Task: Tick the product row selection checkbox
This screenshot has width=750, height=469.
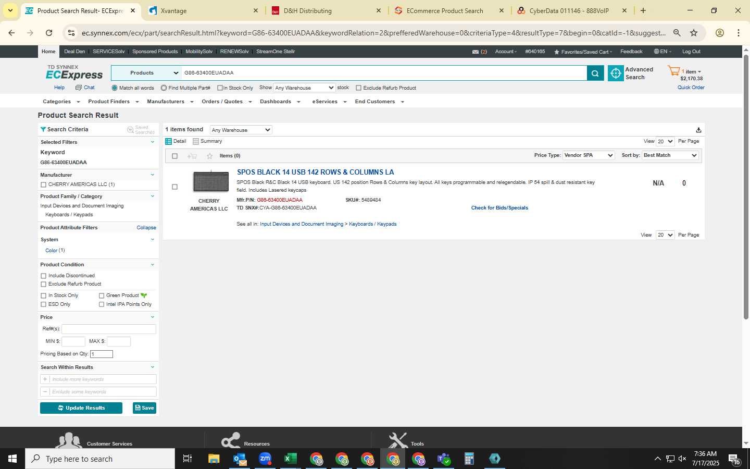Action: coord(174,187)
